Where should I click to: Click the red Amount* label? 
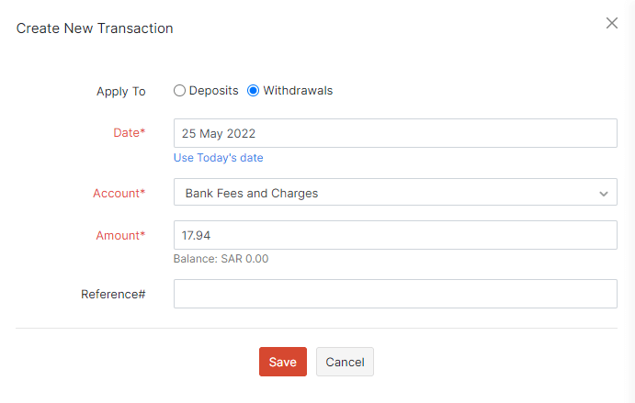click(120, 236)
